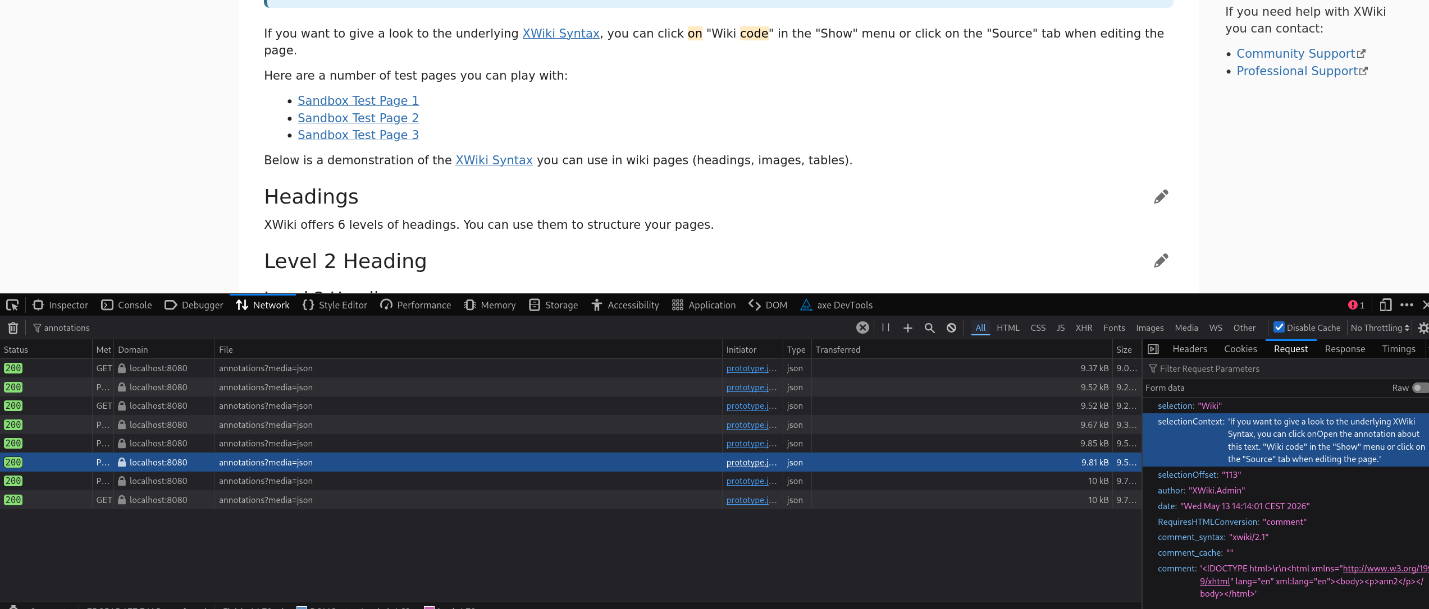Filter requests by Fonts type
Image resolution: width=1429 pixels, height=609 pixels.
(1114, 328)
